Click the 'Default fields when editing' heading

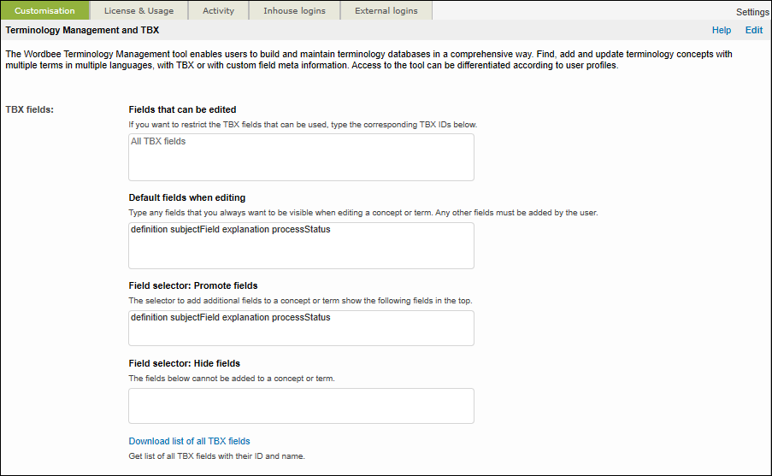pyautogui.click(x=186, y=197)
